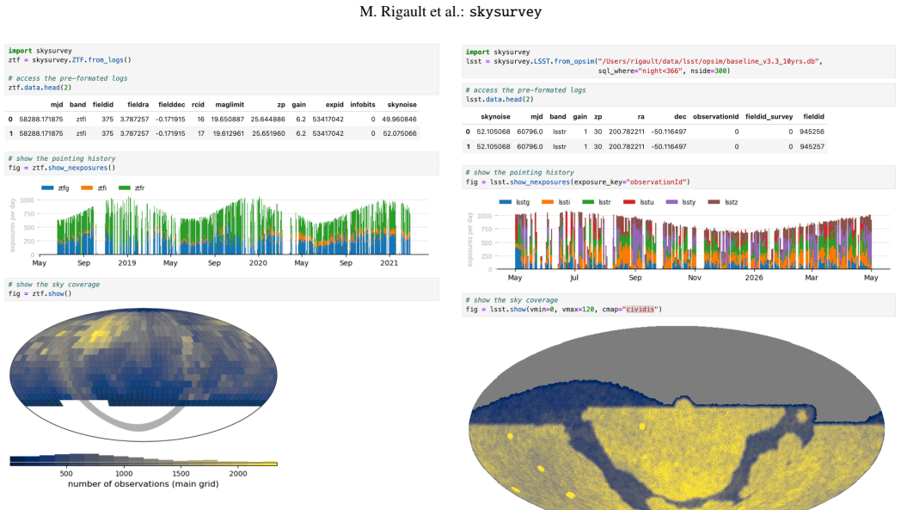This screenshot has width=901, height=510.
Task: Select the lsstu red legend swatch
Action: [629, 202]
